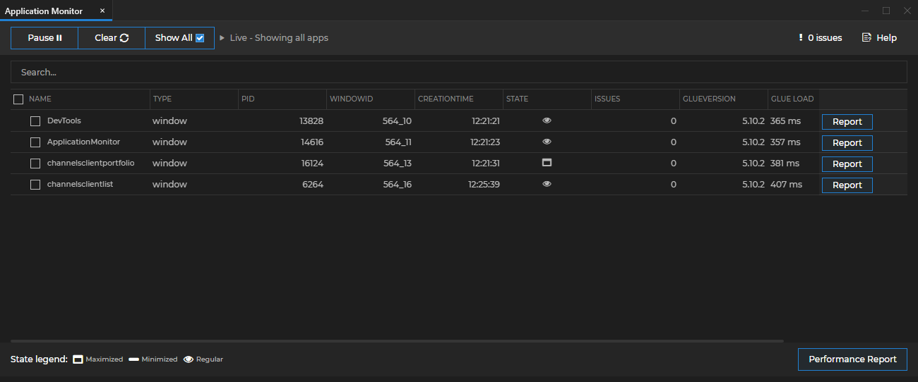Click creation time 12:21:23
The width and height of the screenshot is (918, 382).
[x=486, y=142]
